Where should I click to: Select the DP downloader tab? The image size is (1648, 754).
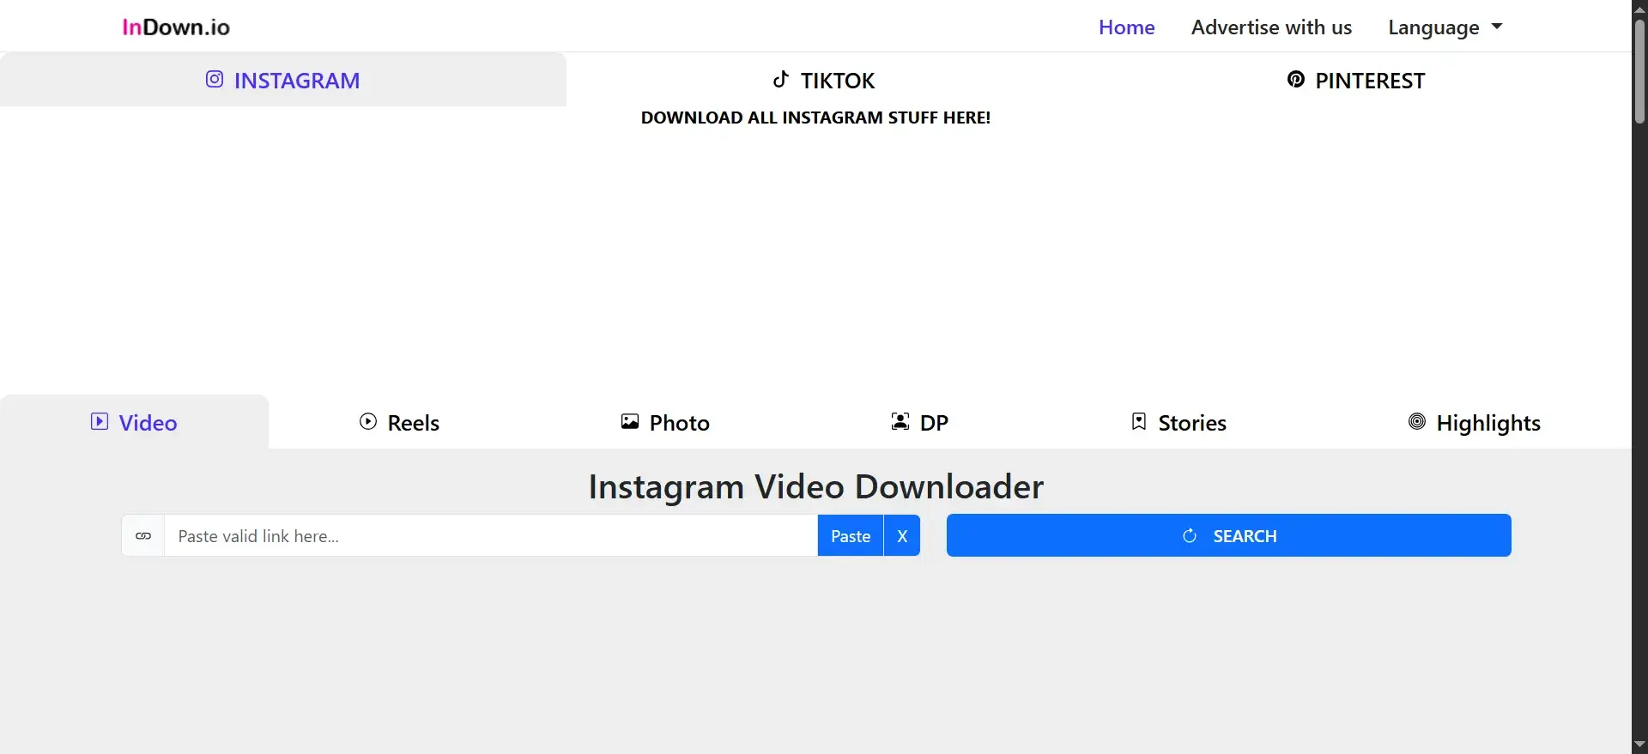(919, 422)
